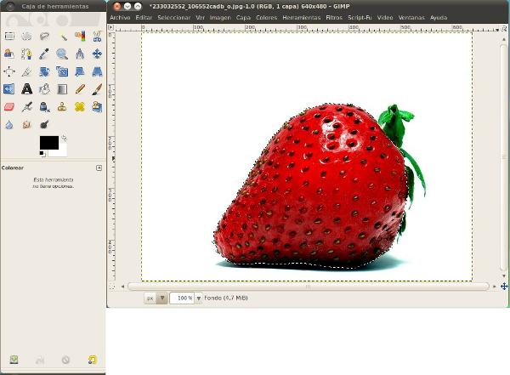Screen dimensions: 510x375
Task: Pick the Color Picker eyedropper tool
Action: pyautogui.click(x=44, y=54)
